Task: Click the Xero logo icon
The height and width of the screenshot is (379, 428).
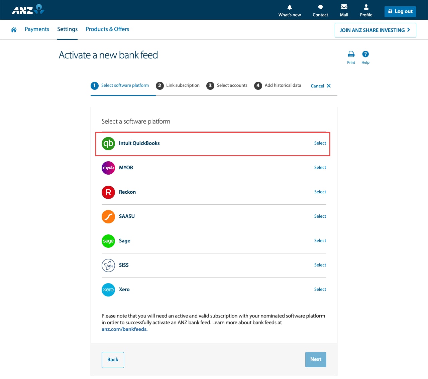Action: pyautogui.click(x=108, y=290)
